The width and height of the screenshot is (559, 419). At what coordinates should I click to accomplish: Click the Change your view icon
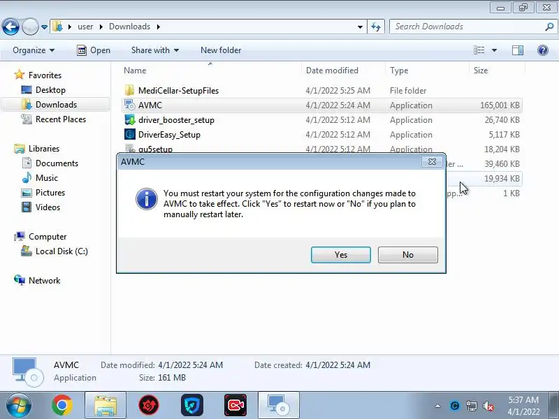(x=479, y=50)
